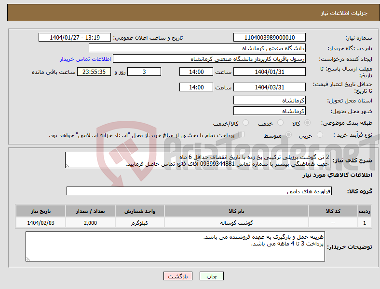Select the کالا/خدمت radio button
Image resolution: width=380 pixels, height=289 pixels.
pyautogui.click(x=246, y=123)
